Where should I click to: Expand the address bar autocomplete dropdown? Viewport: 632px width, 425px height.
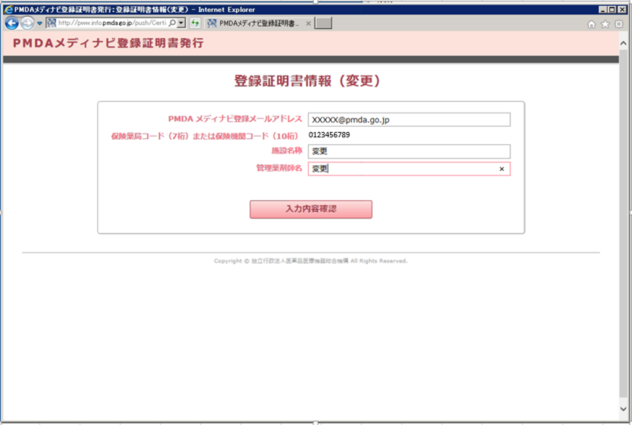(x=181, y=23)
